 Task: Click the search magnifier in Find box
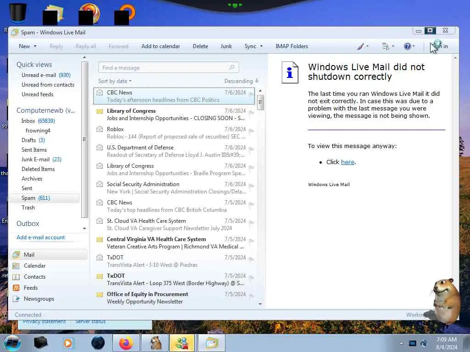pyautogui.click(x=232, y=67)
